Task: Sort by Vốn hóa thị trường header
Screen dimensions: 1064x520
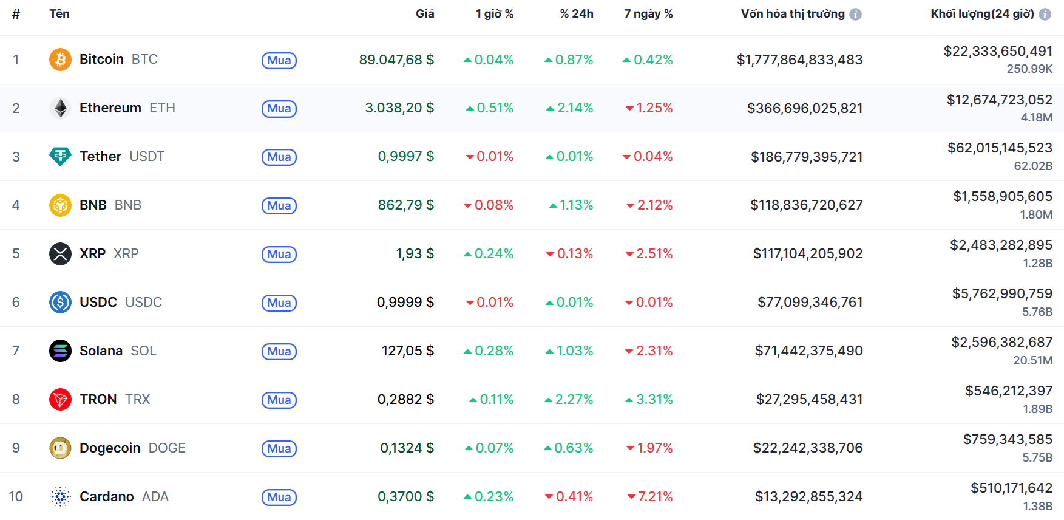Action: (x=793, y=13)
